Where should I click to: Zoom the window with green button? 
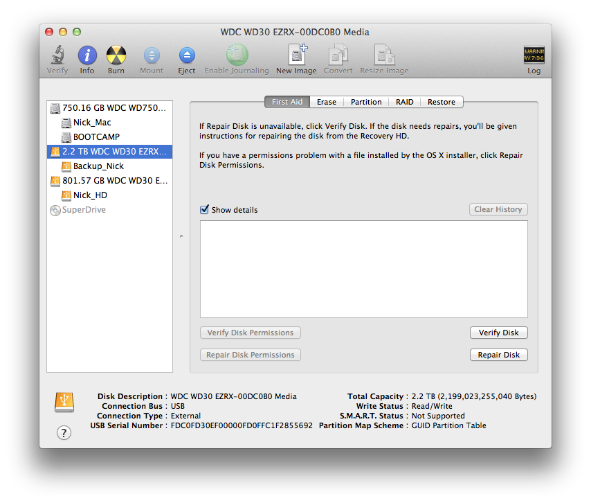point(77,32)
